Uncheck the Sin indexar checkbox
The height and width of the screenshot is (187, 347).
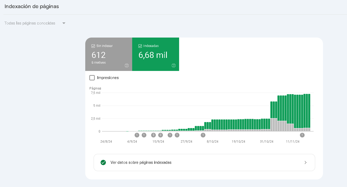93,46
